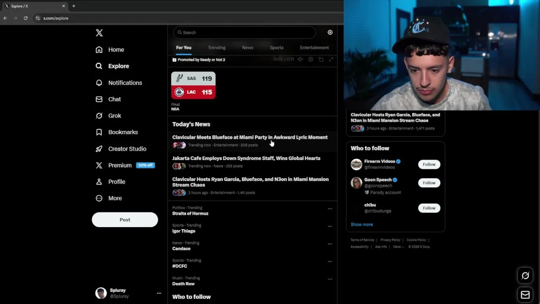Image resolution: width=540 pixels, height=304 pixels.
Task: Open Explore settings gear icon
Action: coord(330,33)
